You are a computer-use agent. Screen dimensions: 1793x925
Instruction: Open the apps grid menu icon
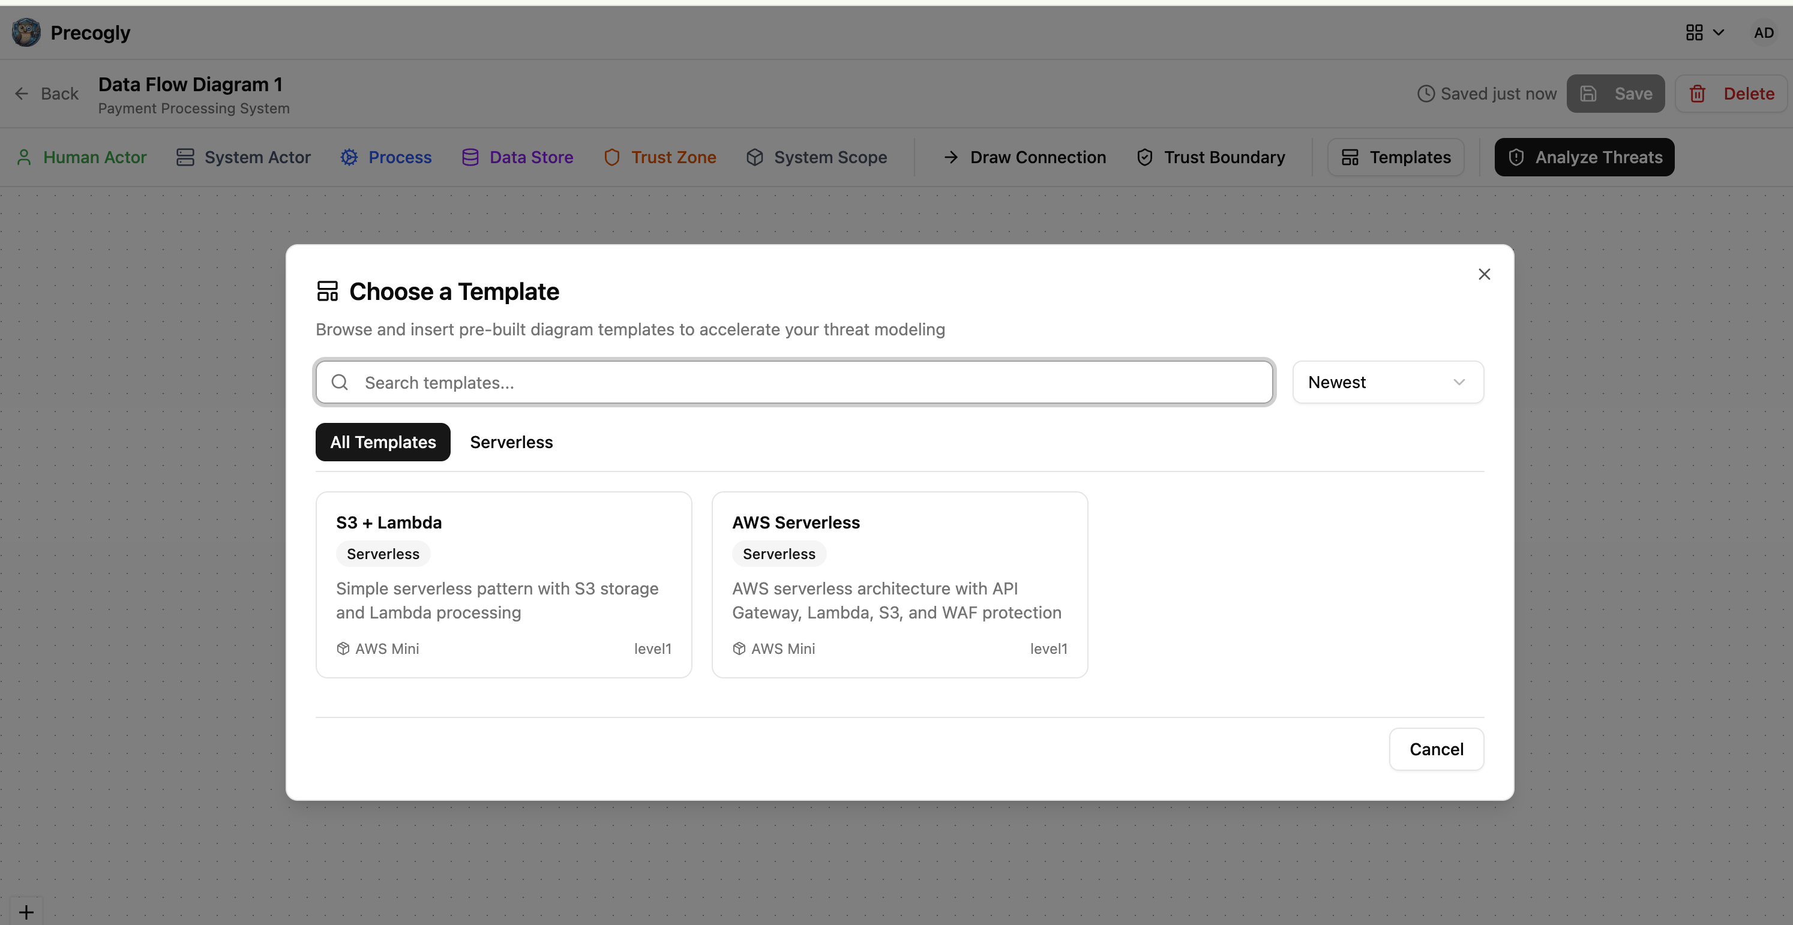(1694, 33)
